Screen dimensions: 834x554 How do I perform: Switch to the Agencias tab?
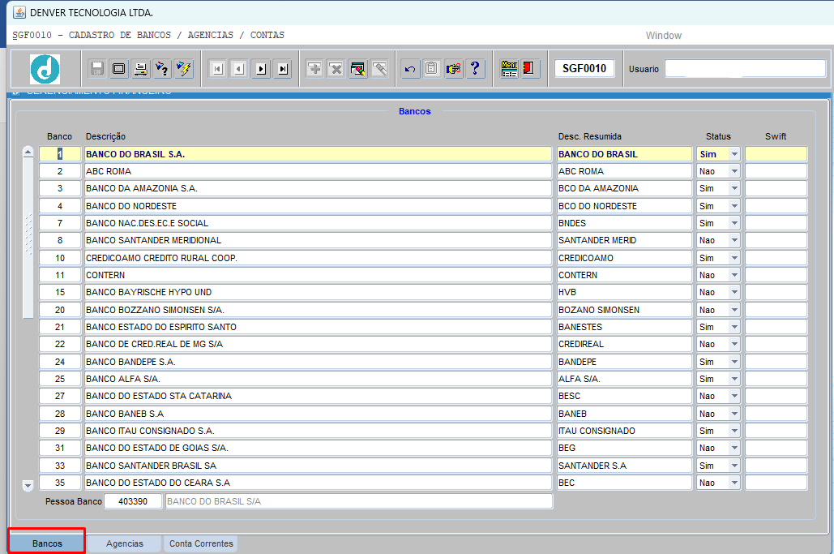(124, 543)
